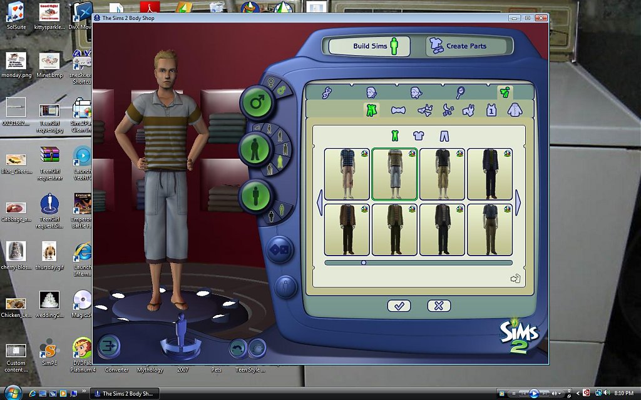Filter clothing to bottoms pants only

click(444, 136)
